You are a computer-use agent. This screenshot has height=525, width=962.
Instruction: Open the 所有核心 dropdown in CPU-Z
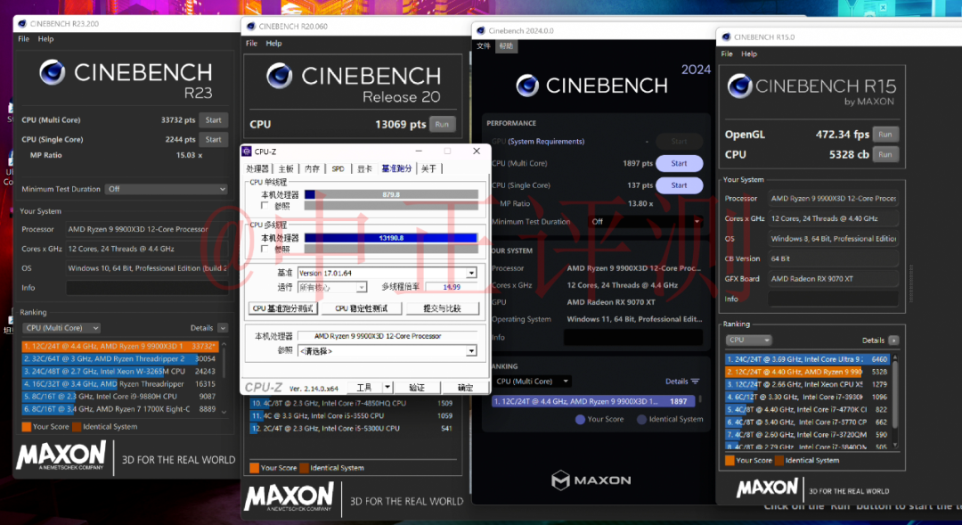click(x=332, y=287)
